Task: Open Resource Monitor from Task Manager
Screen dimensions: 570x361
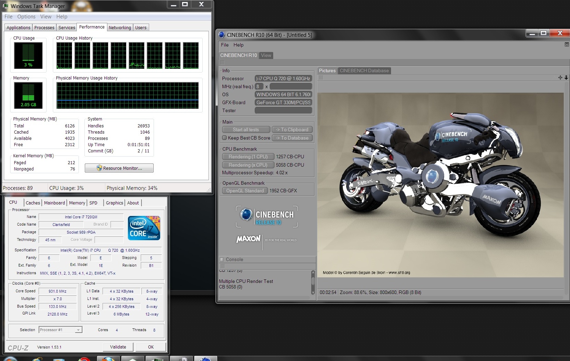Action: tap(119, 168)
